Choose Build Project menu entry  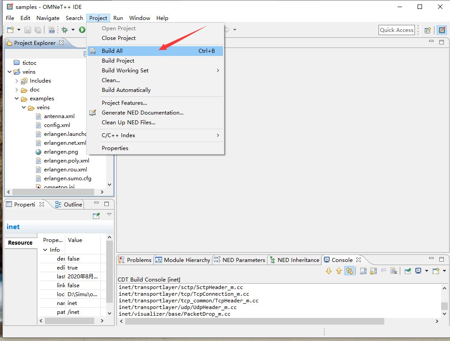(x=155, y=60)
